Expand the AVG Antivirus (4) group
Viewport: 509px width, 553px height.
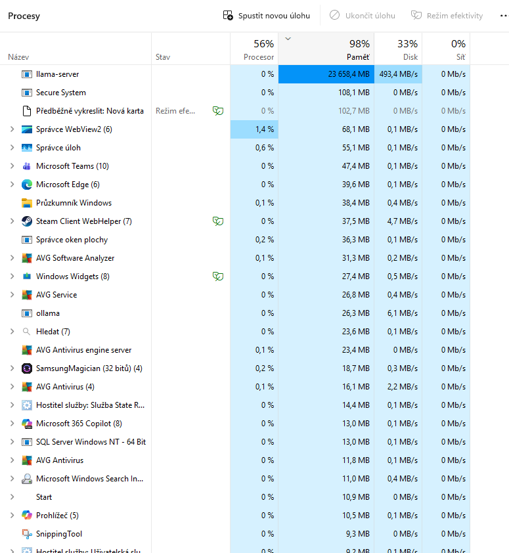[x=12, y=387]
